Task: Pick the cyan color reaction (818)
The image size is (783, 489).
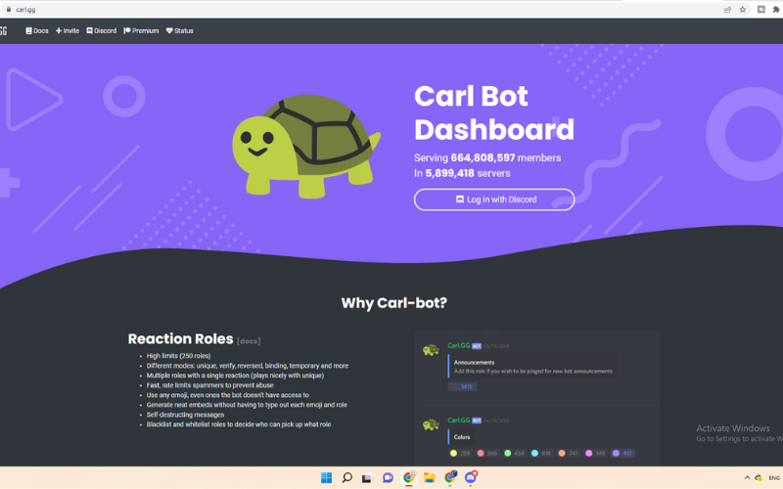Action: point(541,453)
